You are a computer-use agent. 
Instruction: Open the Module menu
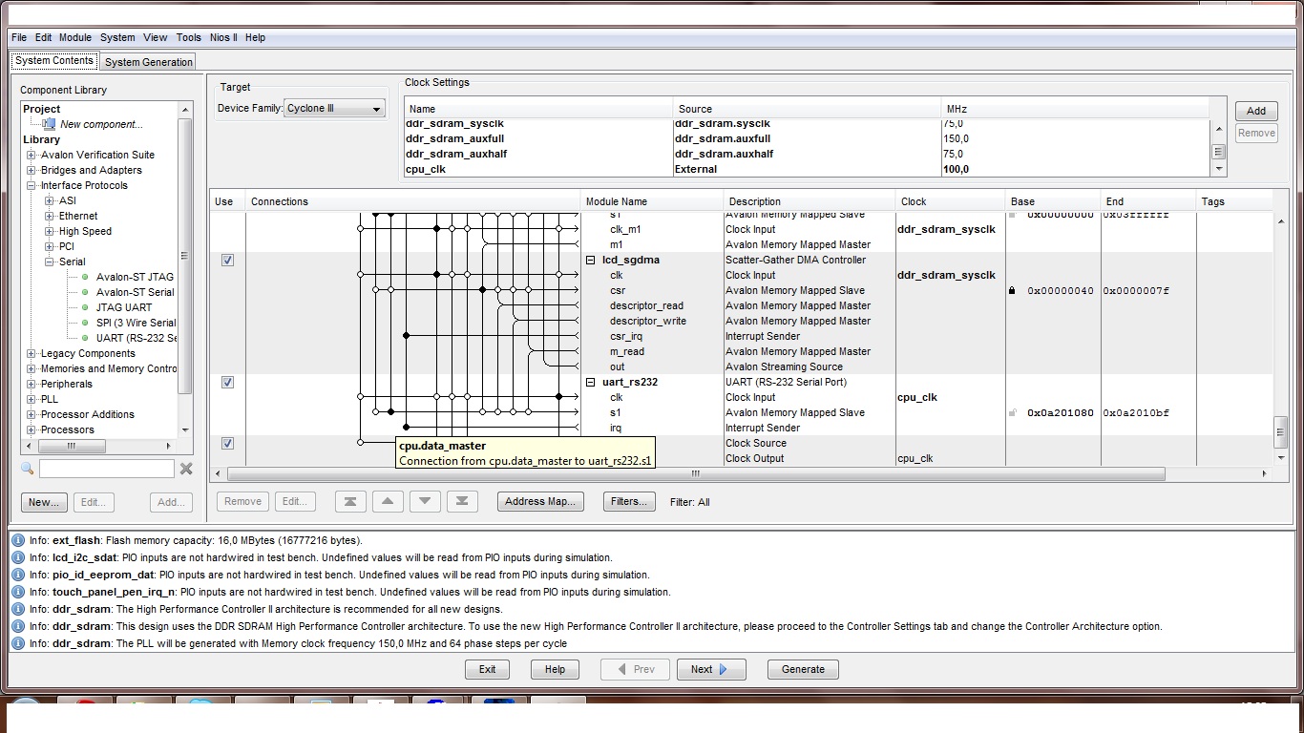[x=75, y=37]
